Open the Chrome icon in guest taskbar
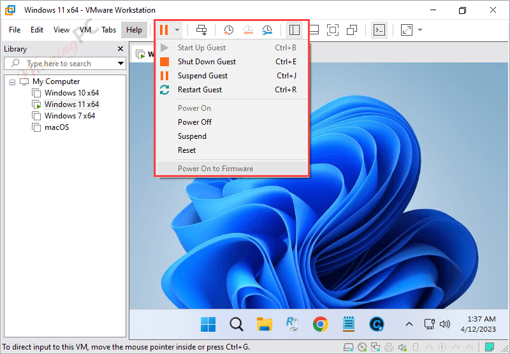Screen dimensions: 510x354 [x=321, y=324]
